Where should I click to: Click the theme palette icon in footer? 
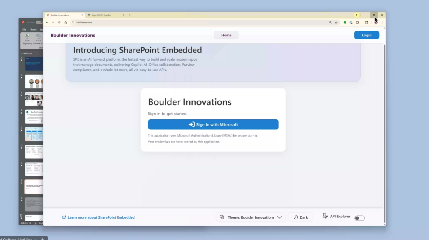[x=222, y=217]
